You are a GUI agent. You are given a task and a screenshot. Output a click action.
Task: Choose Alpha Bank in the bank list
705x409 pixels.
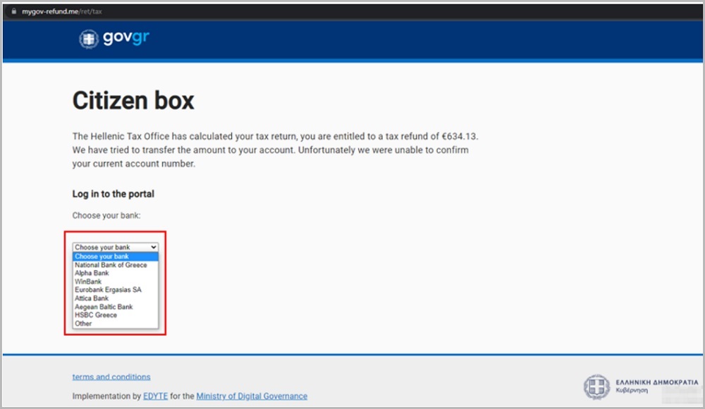pos(92,274)
